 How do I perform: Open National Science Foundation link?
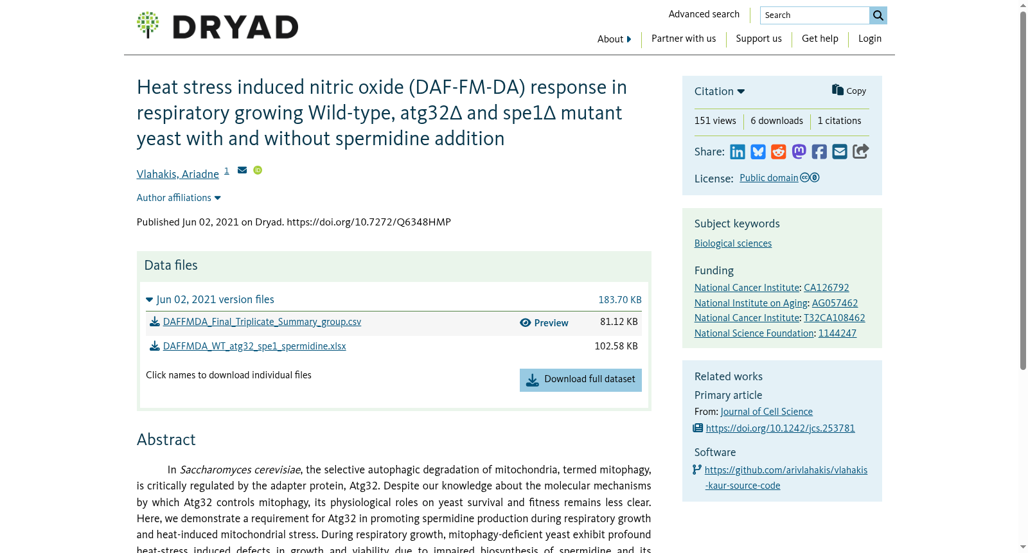click(754, 333)
